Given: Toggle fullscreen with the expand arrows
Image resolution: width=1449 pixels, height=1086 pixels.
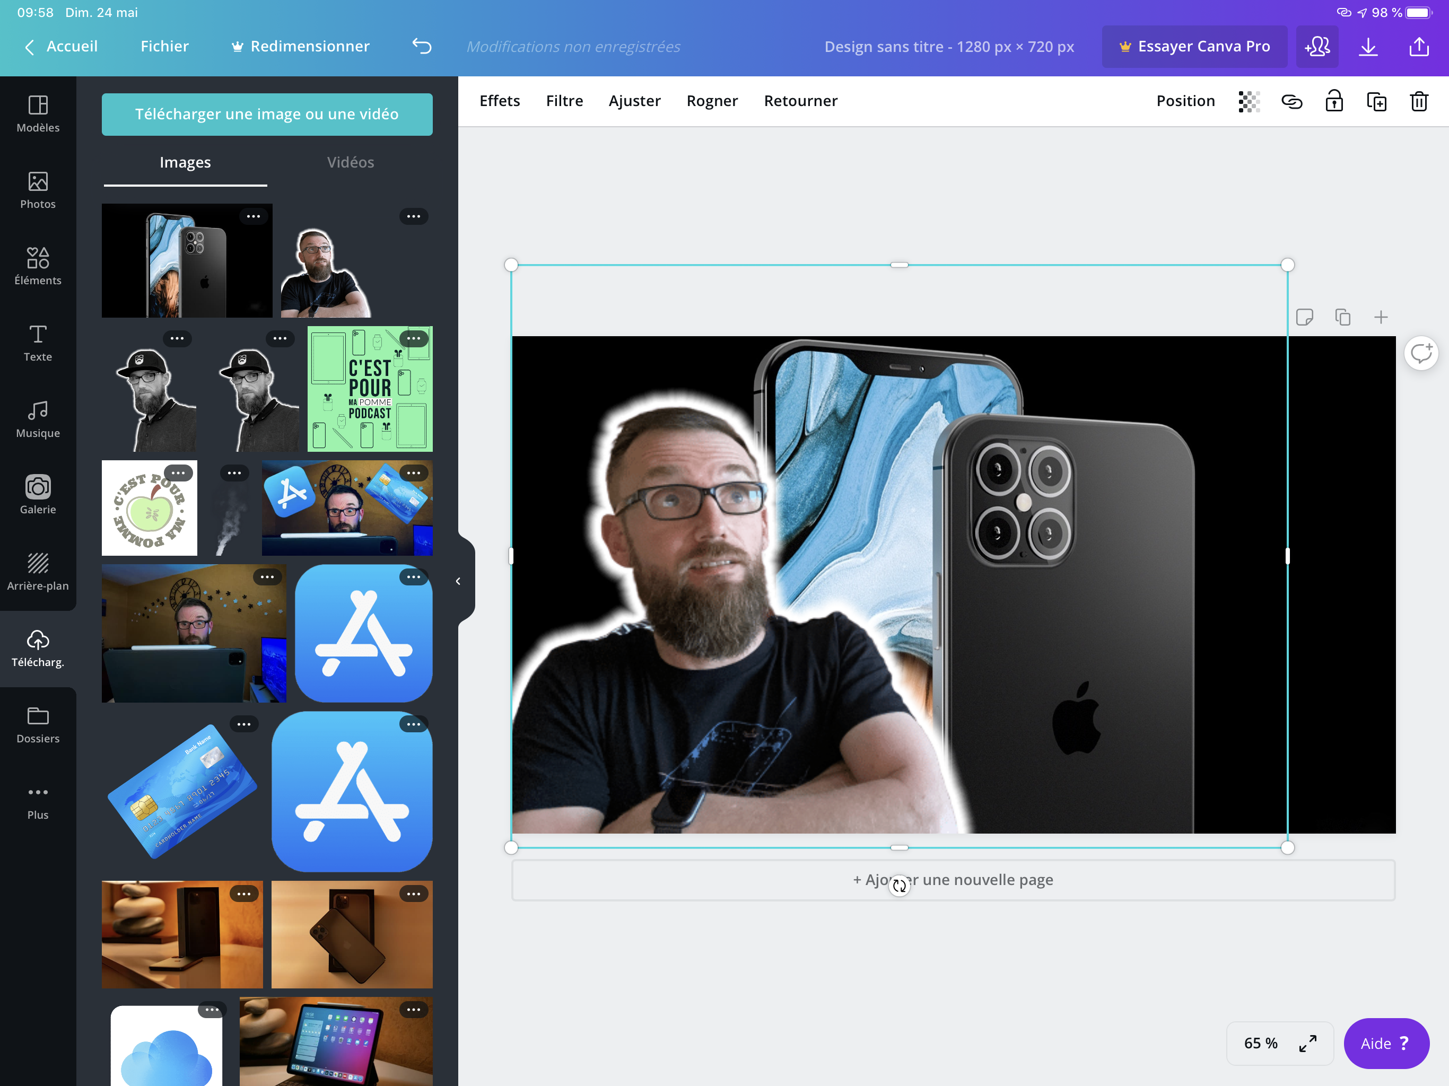Looking at the screenshot, I should coord(1307,1044).
